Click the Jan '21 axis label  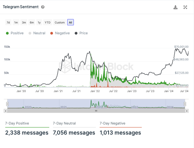[x=58, y=91]
